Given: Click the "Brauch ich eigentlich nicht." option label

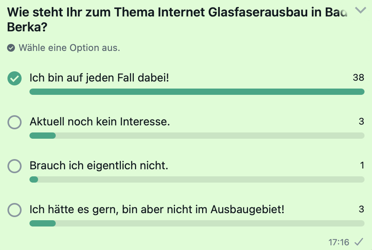Looking at the screenshot, I should (99, 166).
